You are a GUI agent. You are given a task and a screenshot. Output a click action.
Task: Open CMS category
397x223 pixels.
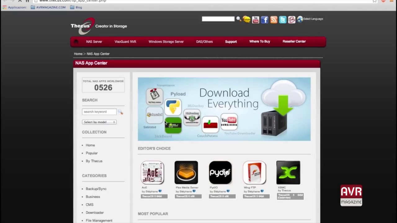pyautogui.click(x=89, y=205)
